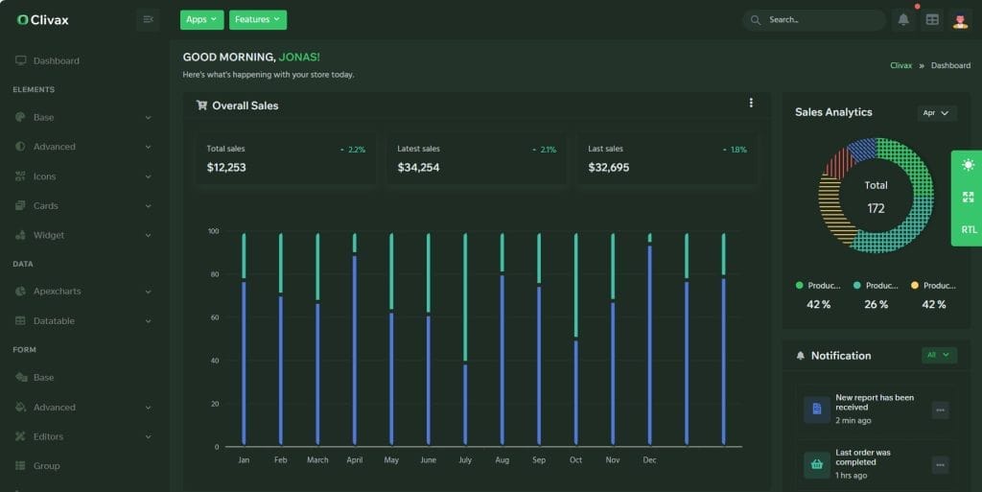
Task: Click the user avatar in top bar
Action: click(x=960, y=20)
